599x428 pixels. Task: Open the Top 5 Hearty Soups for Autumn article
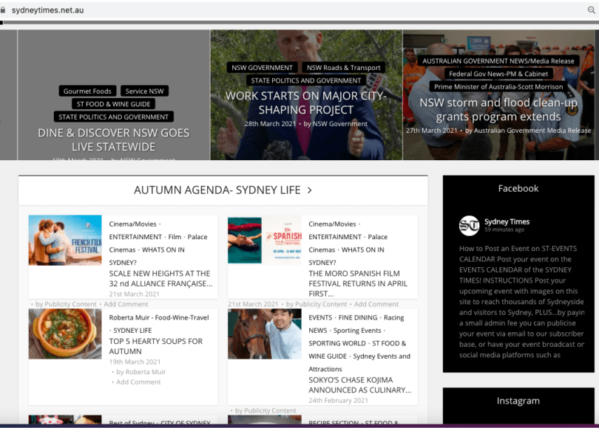(156, 346)
